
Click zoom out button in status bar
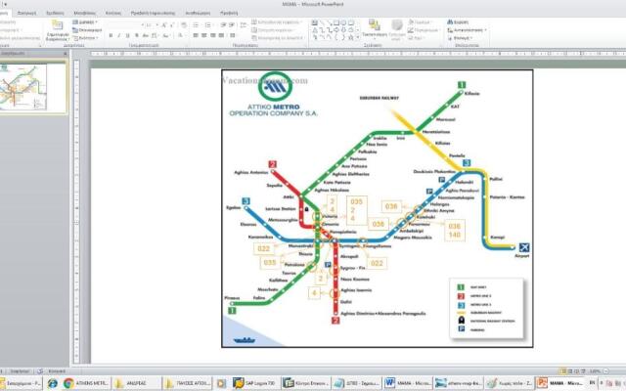[x=605, y=371]
